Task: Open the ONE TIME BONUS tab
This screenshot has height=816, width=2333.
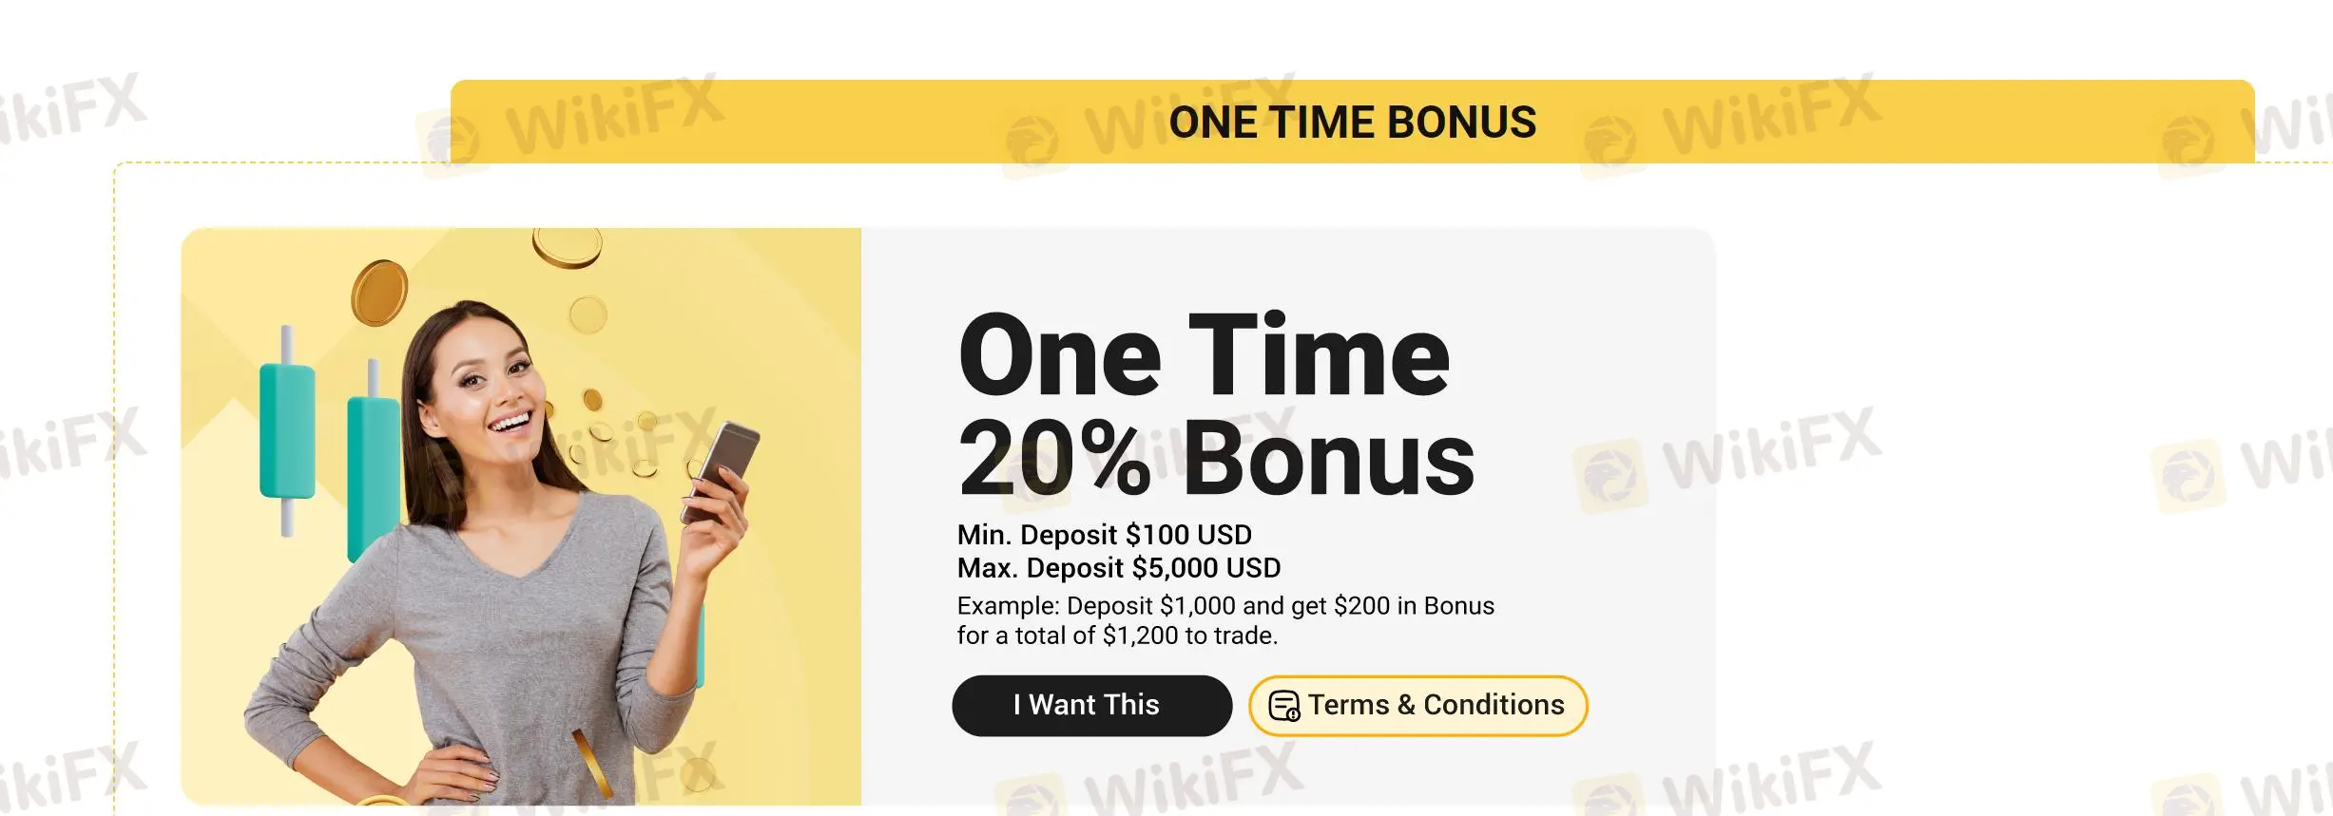Action: click(x=1352, y=123)
